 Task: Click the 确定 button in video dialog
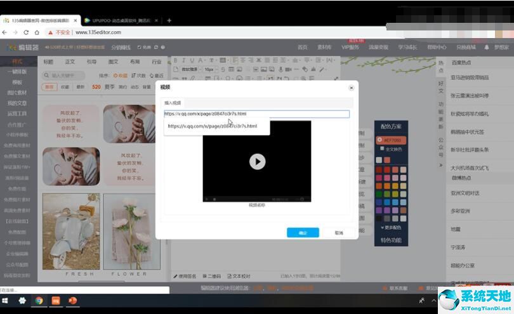(303, 233)
